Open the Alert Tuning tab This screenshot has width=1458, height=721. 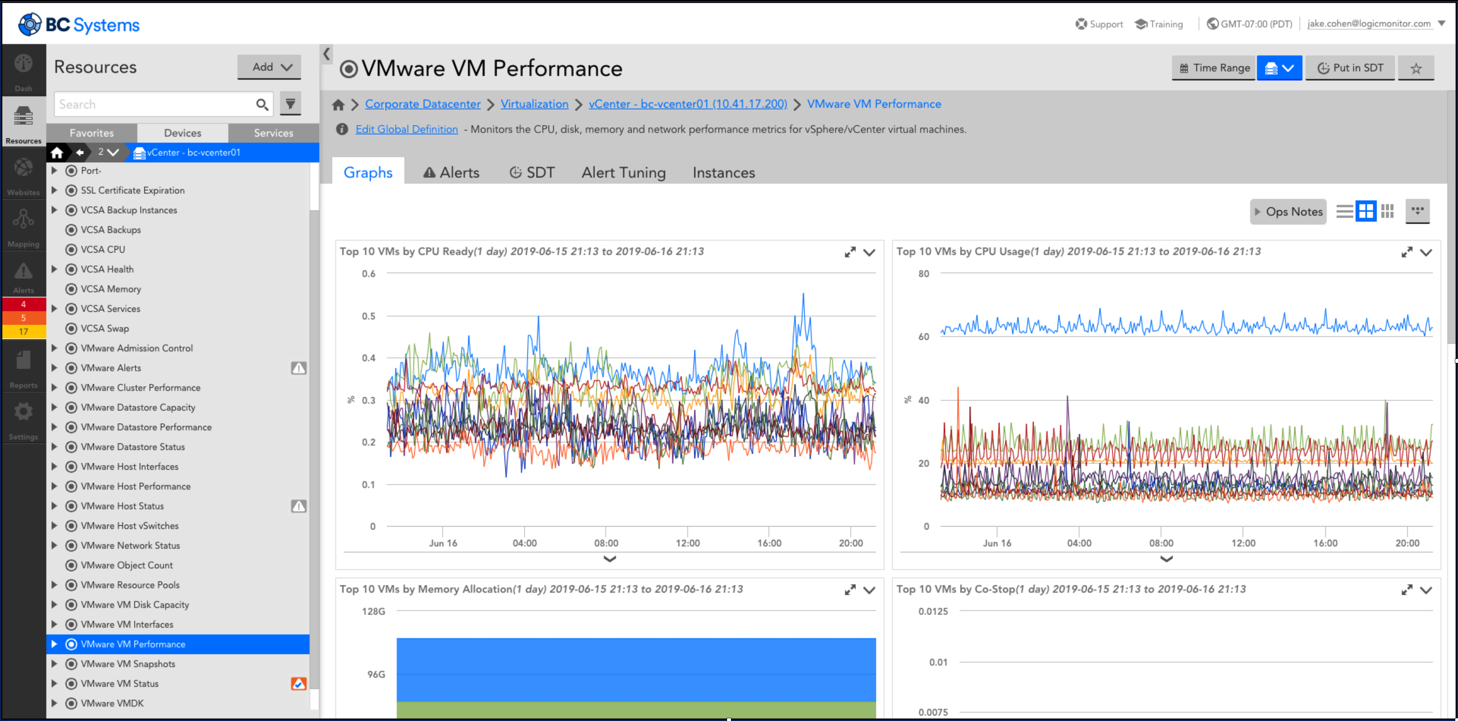[x=623, y=173]
